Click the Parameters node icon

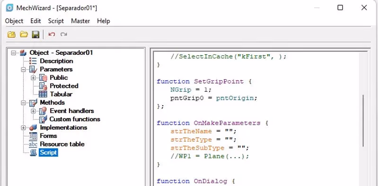(x=33, y=69)
